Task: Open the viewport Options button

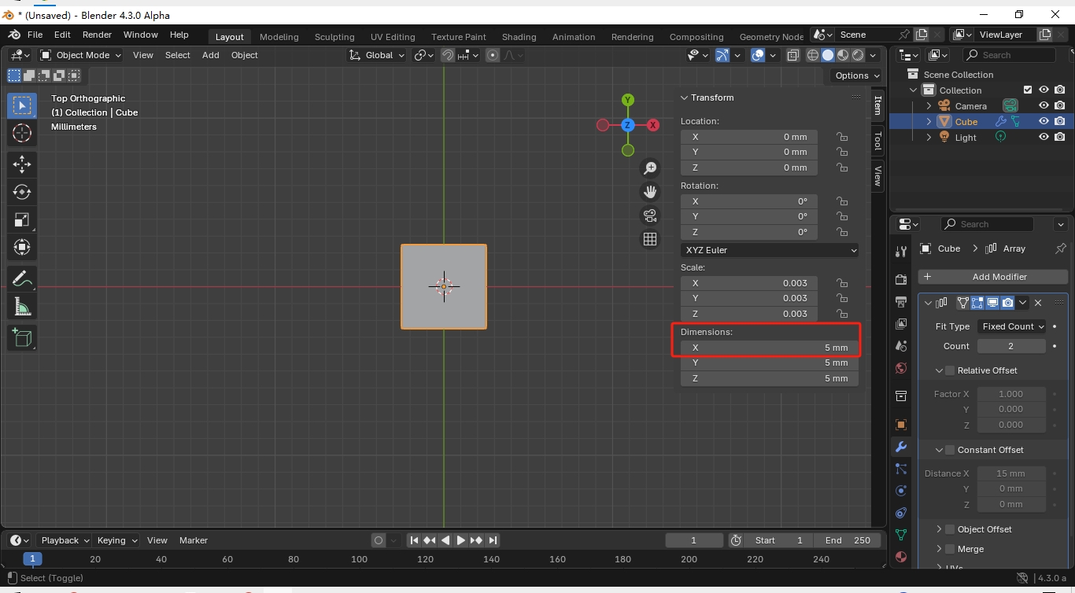Action: point(858,76)
